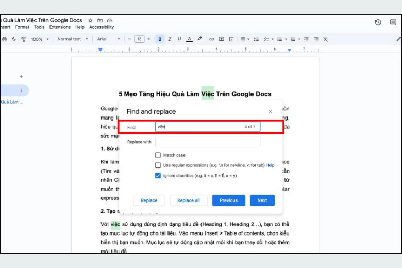Screen dimensions: 402x268
Task: Open the Extensions menu
Action: [60, 27]
